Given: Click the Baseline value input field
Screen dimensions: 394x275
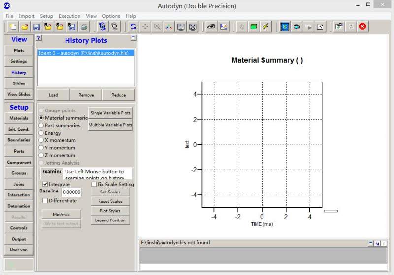Looking at the screenshot, I should pos(71,192).
